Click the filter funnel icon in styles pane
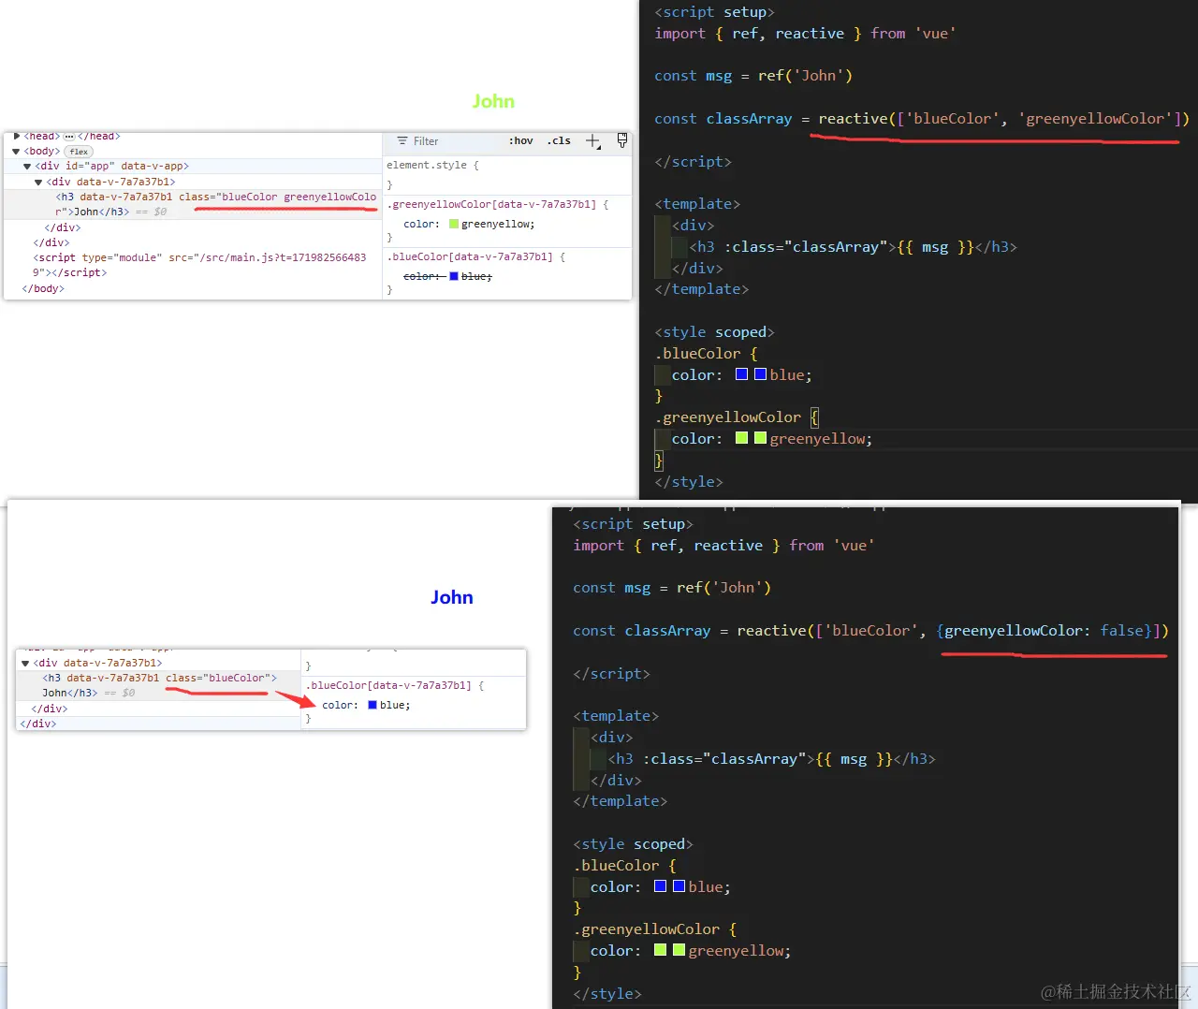The image size is (1198, 1009). (x=402, y=141)
